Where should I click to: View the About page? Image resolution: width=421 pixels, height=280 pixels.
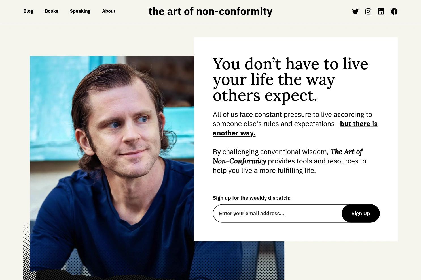[x=109, y=11]
